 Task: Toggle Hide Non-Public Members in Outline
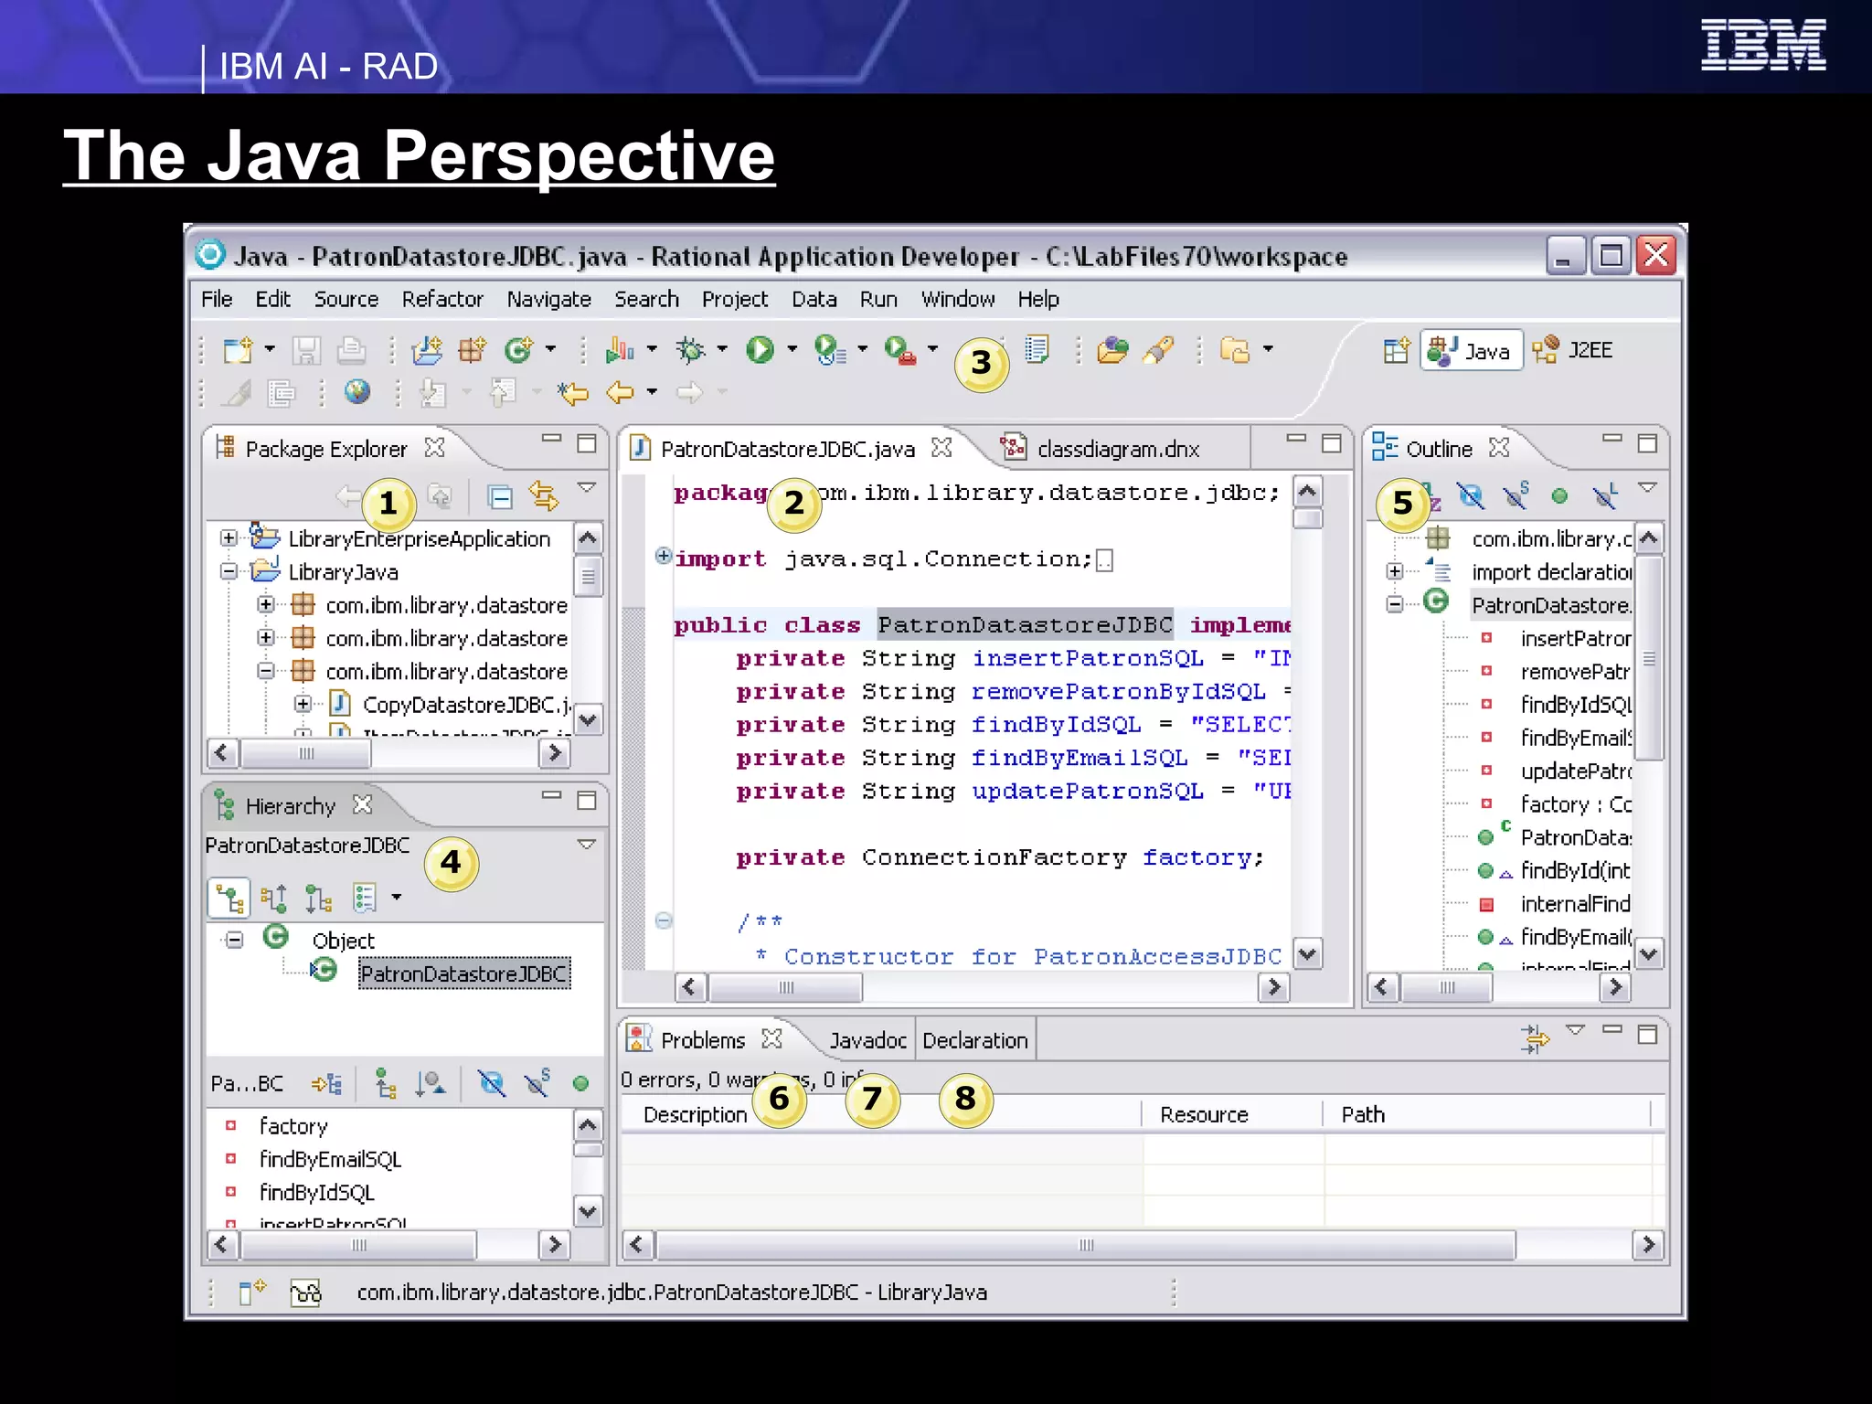coord(1560,496)
